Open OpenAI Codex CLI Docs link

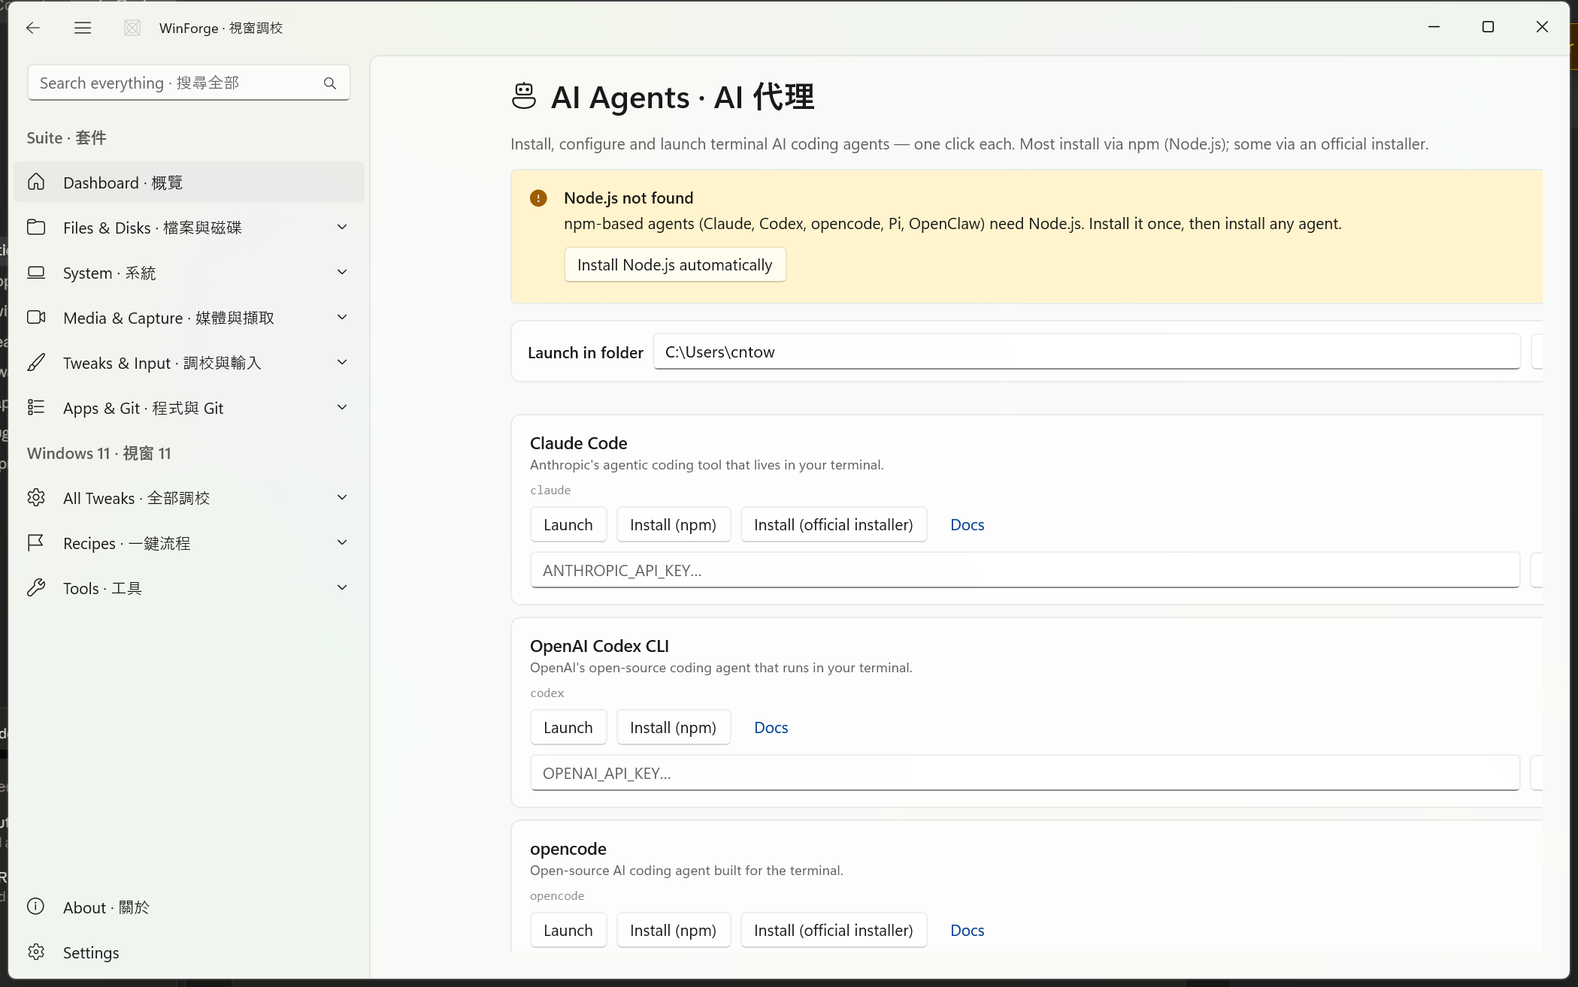(771, 728)
